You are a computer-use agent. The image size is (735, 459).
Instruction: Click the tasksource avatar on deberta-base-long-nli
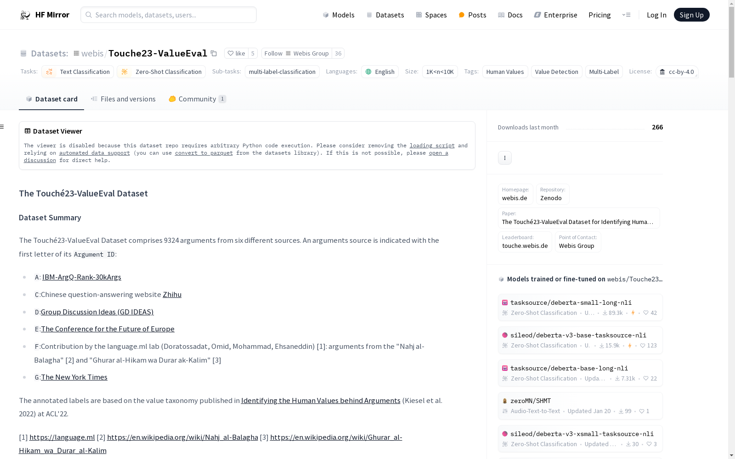(505, 368)
